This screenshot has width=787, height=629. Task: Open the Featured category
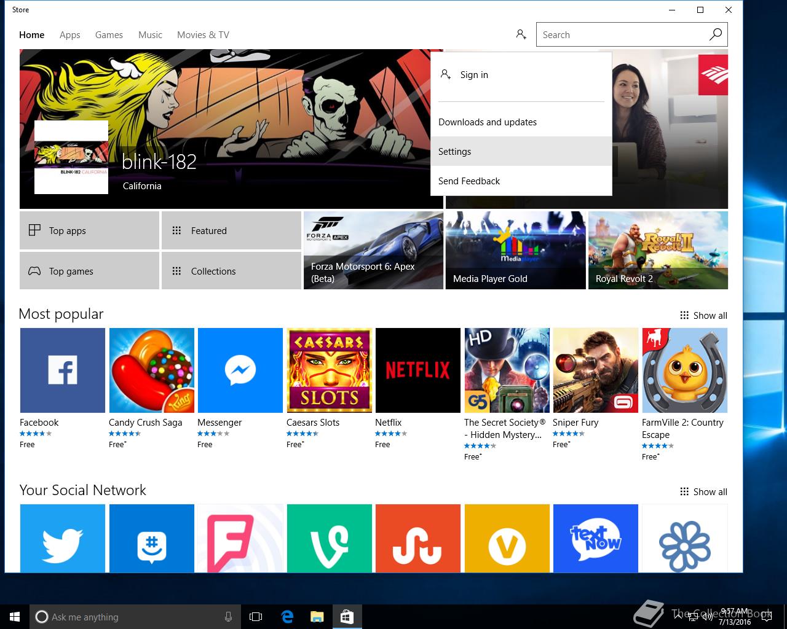pos(231,230)
